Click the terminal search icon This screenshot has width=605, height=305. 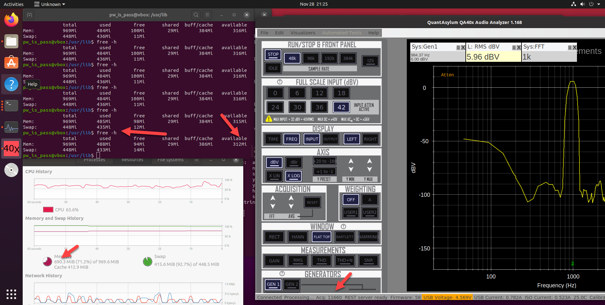(x=196, y=15)
